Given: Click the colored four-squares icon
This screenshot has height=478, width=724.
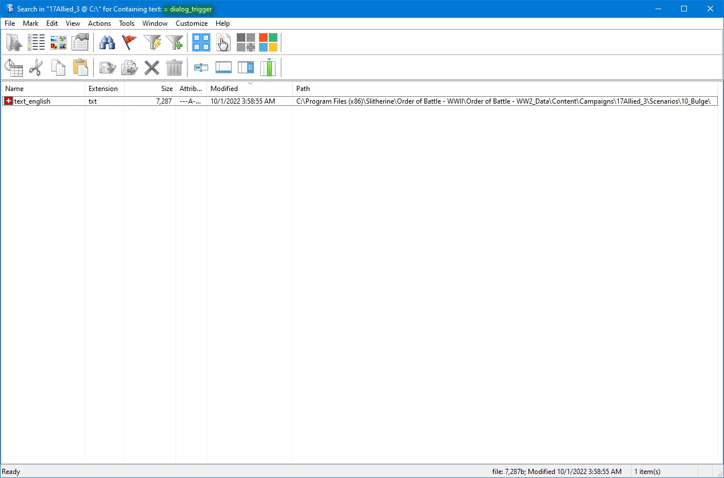Looking at the screenshot, I should [x=268, y=42].
